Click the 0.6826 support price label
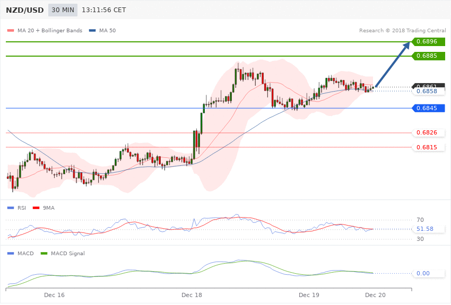This screenshot has width=451, height=305. pos(429,132)
